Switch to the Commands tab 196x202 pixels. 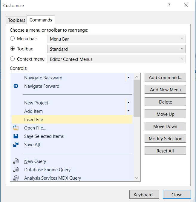click(x=41, y=20)
